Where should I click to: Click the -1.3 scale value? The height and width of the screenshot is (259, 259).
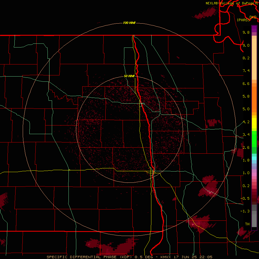pyautogui.click(x=245, y=211)
